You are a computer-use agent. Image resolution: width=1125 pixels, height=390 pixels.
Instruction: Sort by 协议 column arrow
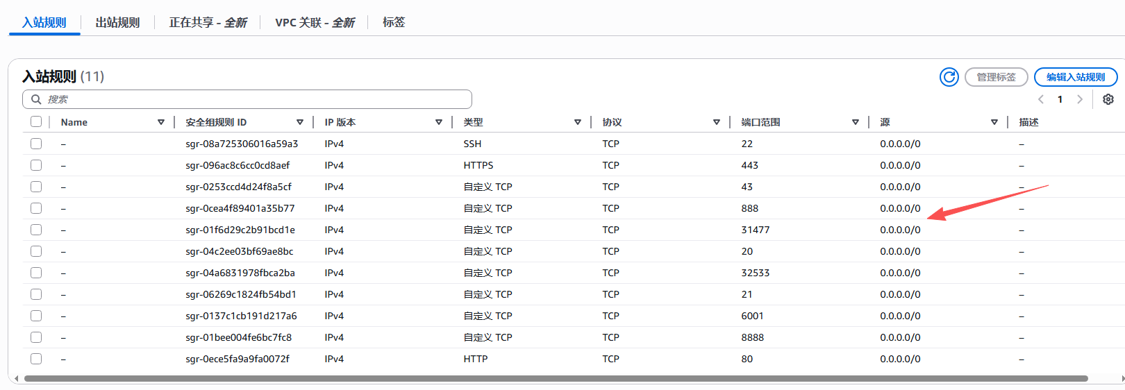pyautogui.click(x=717, y=122)
